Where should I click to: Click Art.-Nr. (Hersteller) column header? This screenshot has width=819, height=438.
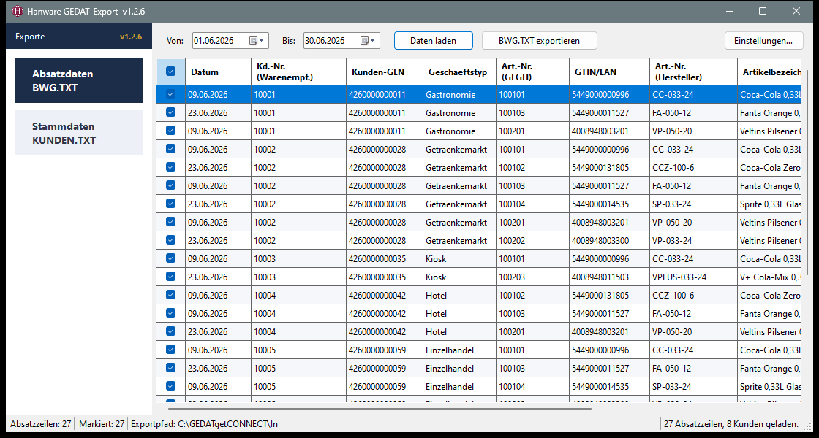click(693, 72)
